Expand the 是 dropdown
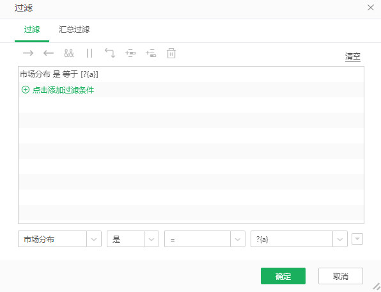381x292 pixels. pos(152,239)
